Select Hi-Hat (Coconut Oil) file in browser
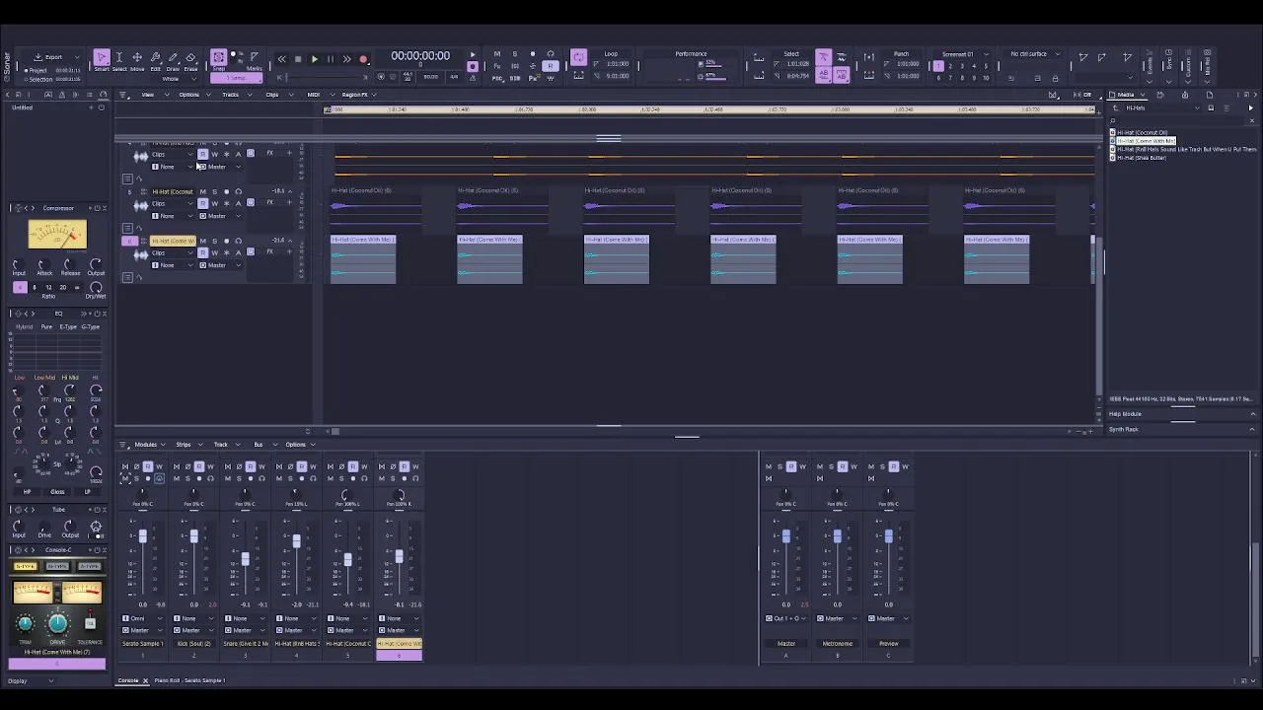 pyautogui.click(x=1142, y=133)
